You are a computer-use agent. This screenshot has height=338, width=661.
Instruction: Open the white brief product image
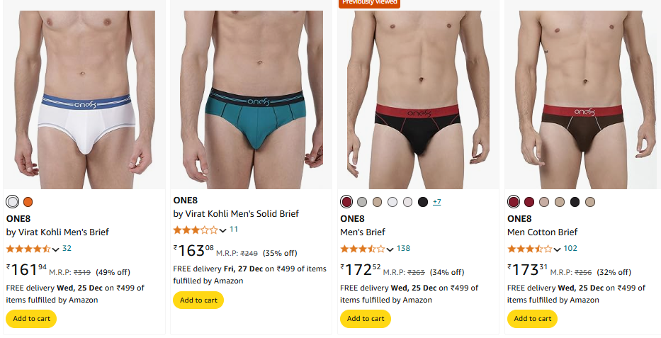[84, 99]
